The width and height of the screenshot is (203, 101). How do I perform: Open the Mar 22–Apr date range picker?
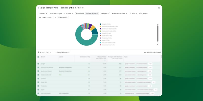pyautogui.click(x=46, y=17)
